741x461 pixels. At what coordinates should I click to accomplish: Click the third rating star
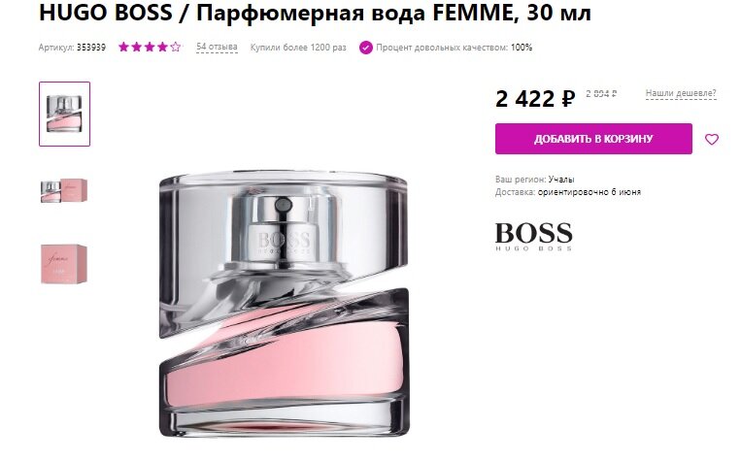[x=150, y=47]
